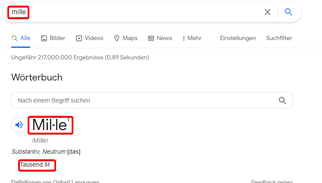Select the News tab
Viewport: 322px width, 183px height.
(x=160, y=38)
